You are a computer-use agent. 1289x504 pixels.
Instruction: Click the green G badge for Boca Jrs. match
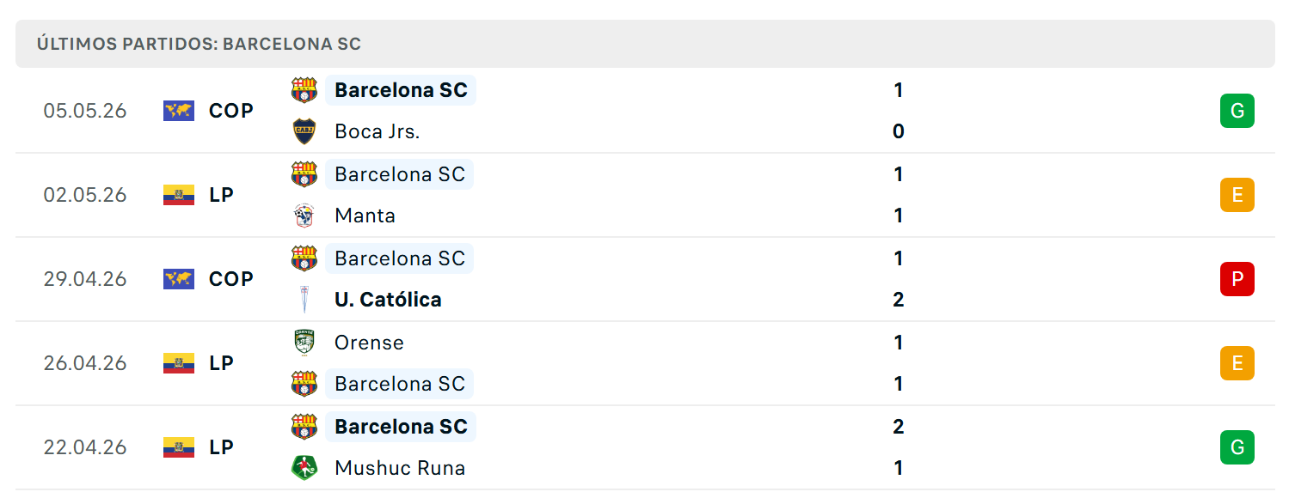point(1237,111)
